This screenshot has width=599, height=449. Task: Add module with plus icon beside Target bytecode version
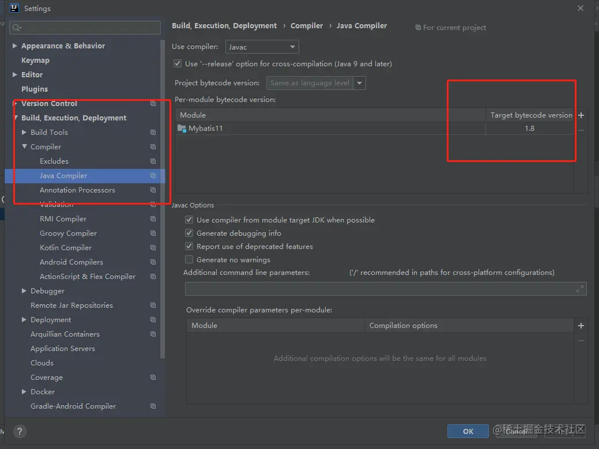pyautogui.click(x=581, y=115)
